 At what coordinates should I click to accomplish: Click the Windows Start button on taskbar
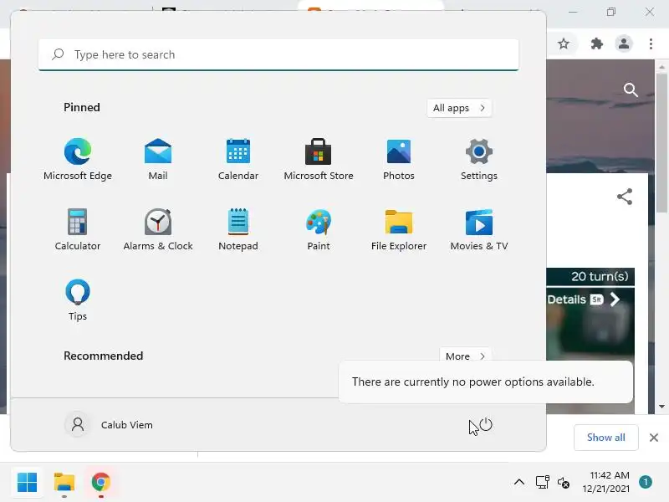[28, 483]
